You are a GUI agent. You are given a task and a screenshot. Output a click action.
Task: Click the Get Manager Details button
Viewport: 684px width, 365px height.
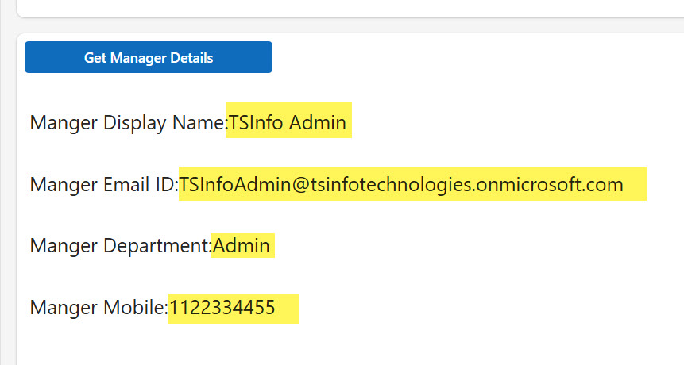point(149,57)
